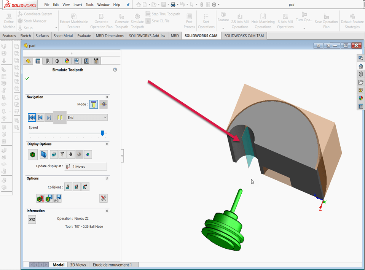
Task: Open the Options gear in quick toolbar
Action: tap(214, 5)
